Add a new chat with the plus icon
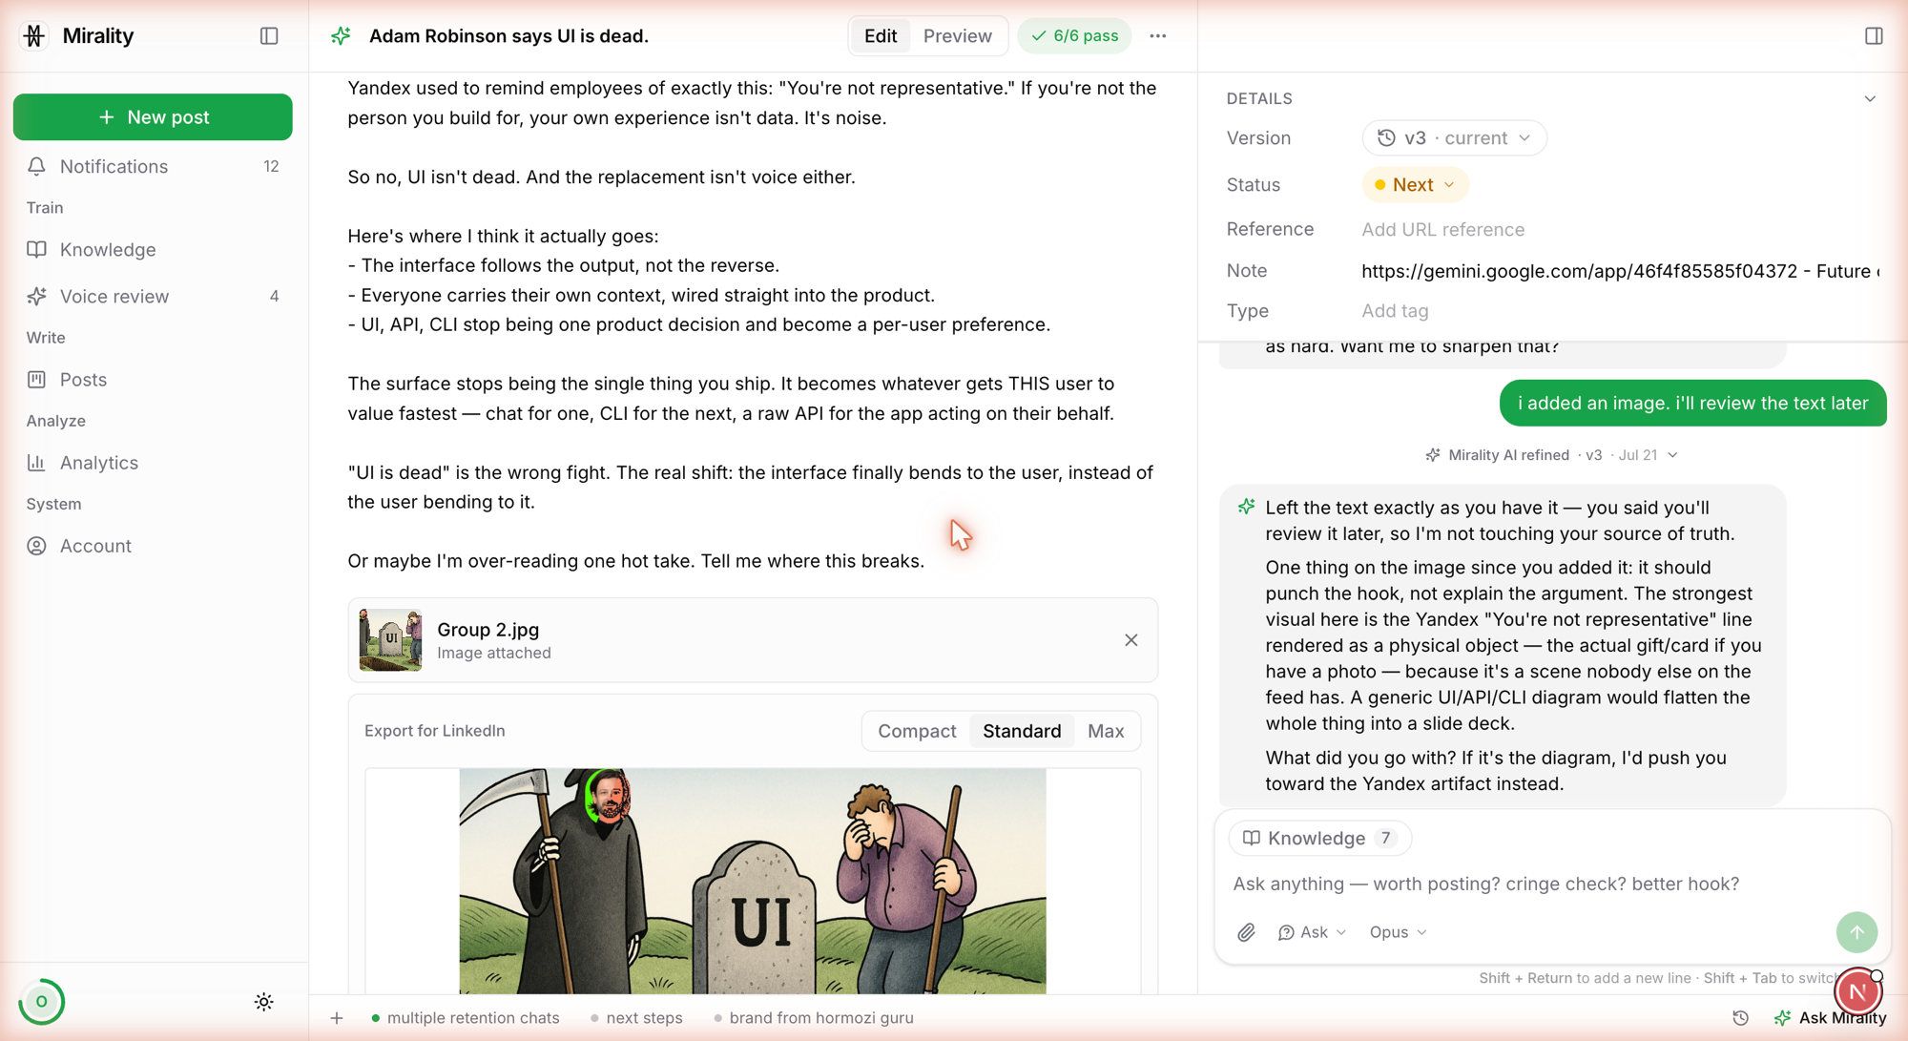The image size is (1908, 1041). point(337,1018)
